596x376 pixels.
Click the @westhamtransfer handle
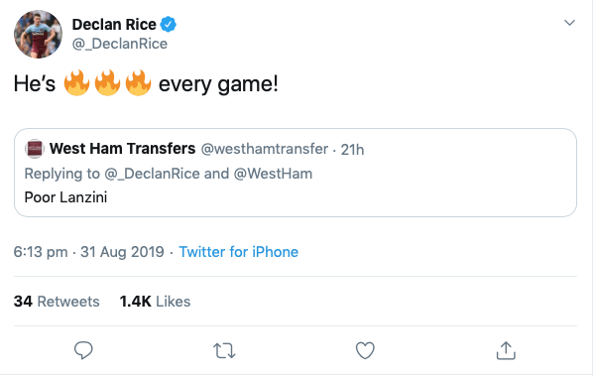coord(265,149)
